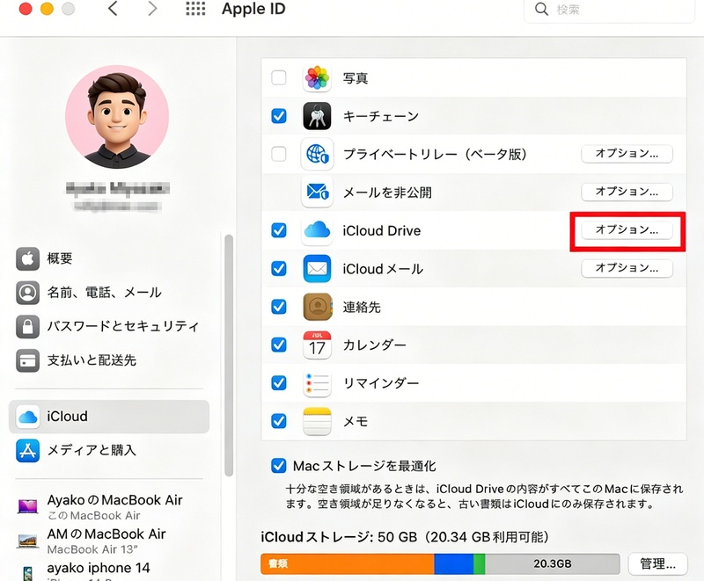Click the 名前、電話、メール person icon
The image size is (704, 581).
[x=28, y=293]
